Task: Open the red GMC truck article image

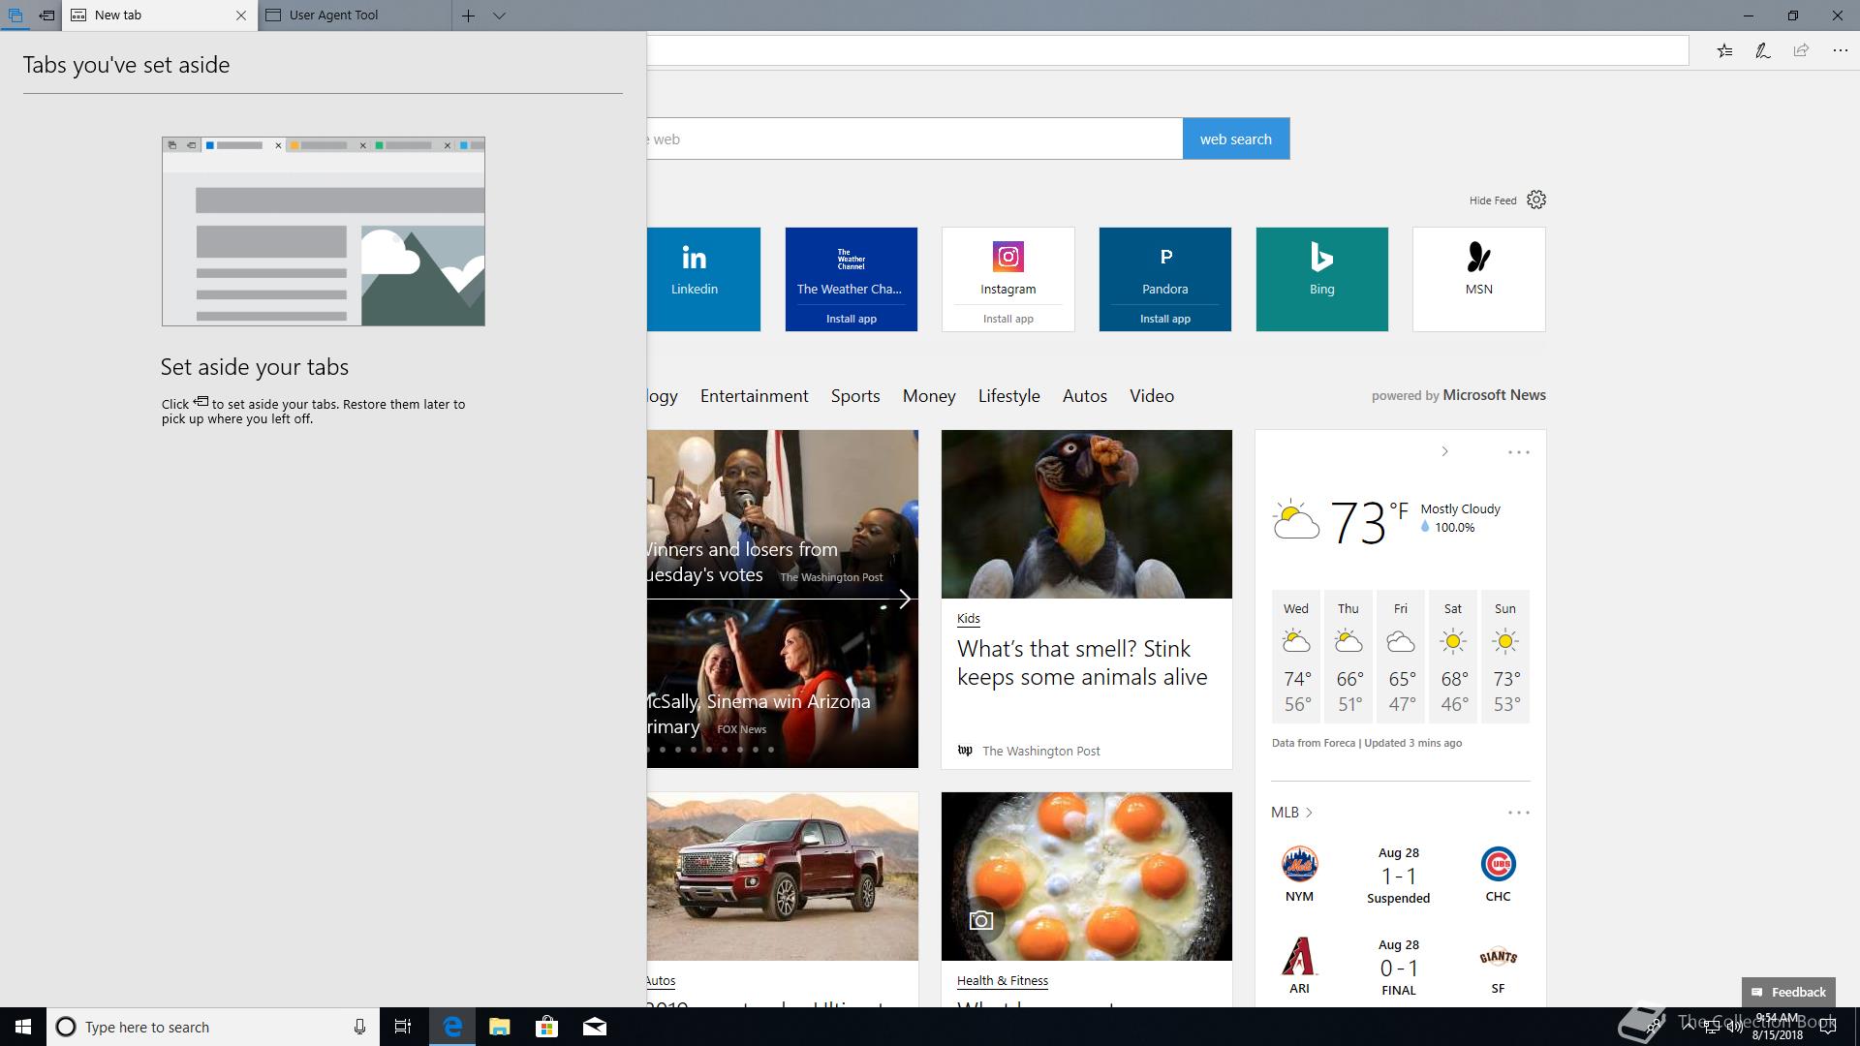Action: [x=782, y=877]
